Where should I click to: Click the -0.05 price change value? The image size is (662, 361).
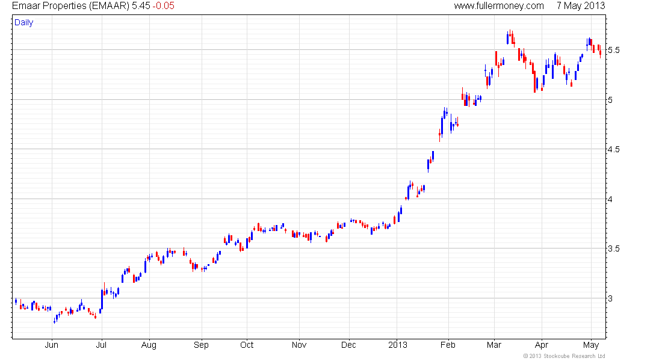(163, 6)
